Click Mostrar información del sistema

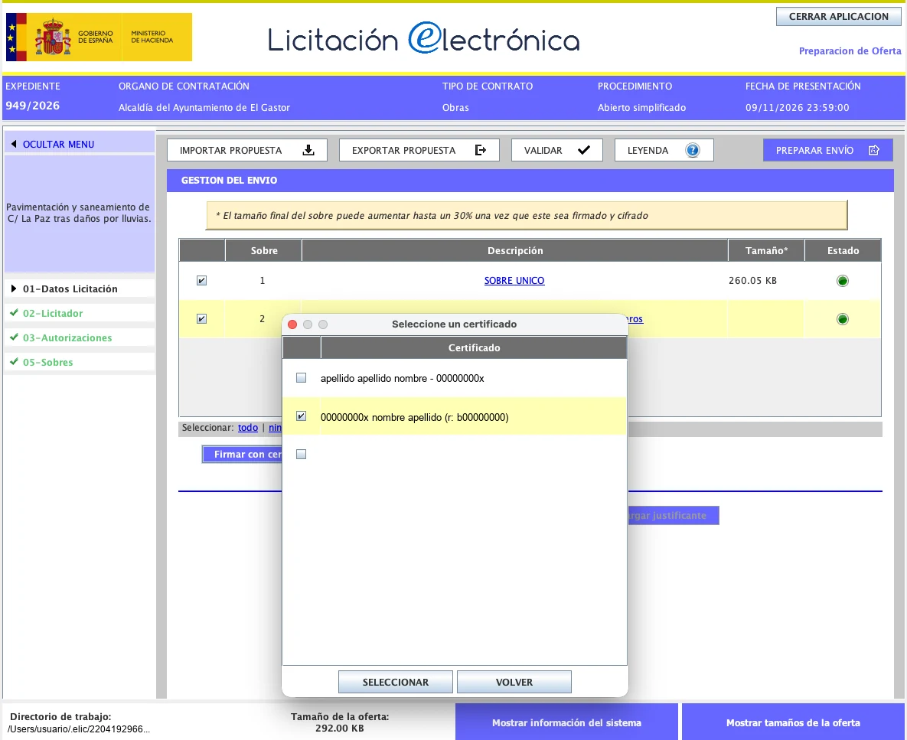click(x=566, y=722)
